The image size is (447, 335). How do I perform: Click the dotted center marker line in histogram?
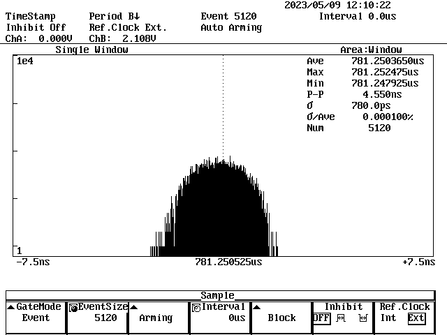[x=223, y=105]
